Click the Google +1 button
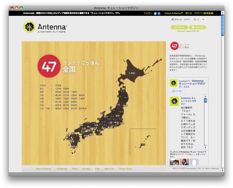Screen dimensions: 233x188 tap(197, 19)
